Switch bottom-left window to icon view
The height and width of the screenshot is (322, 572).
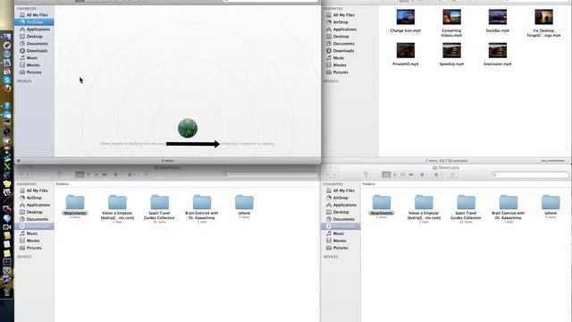[x=80, y=175]
